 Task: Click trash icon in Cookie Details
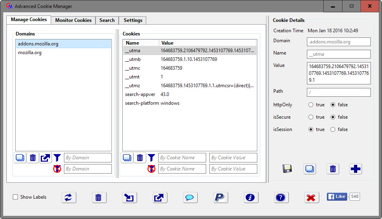(x=333, y=169)
